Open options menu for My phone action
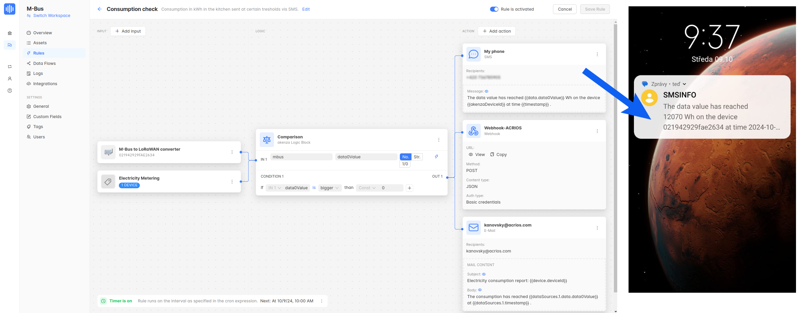 (x=597, y=54)
